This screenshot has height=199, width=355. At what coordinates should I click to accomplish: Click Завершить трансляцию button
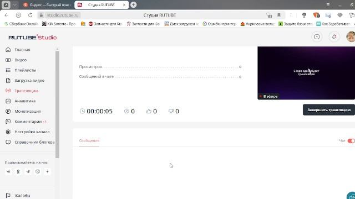coord(329,110)
